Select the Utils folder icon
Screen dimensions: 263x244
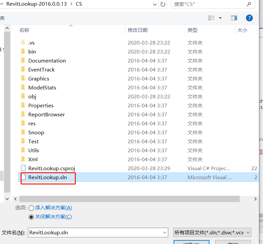pyautogui.click(x=23, y=150)
